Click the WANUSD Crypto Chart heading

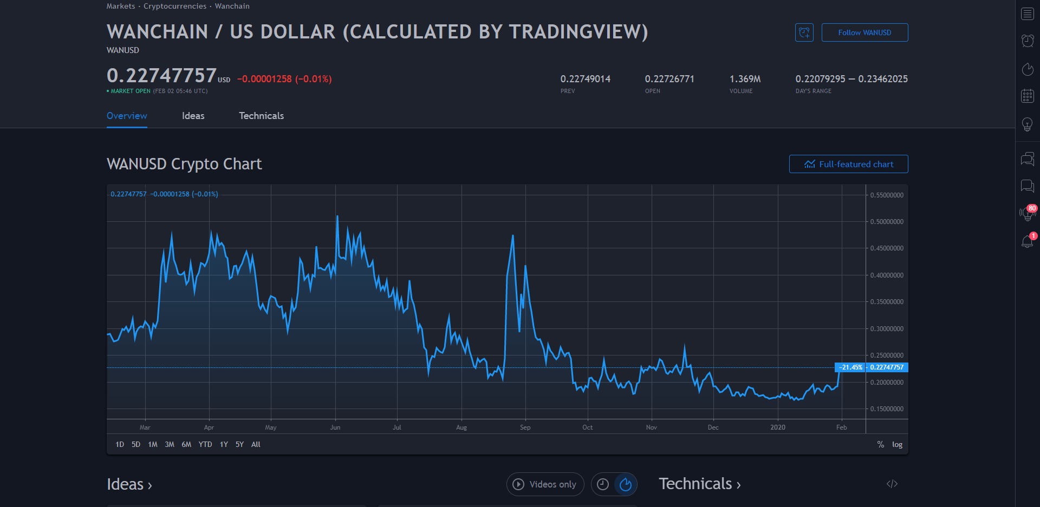coord(184,164)
